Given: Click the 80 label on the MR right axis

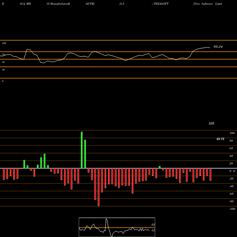Looking at the screenshot, I should pos(231,141).
